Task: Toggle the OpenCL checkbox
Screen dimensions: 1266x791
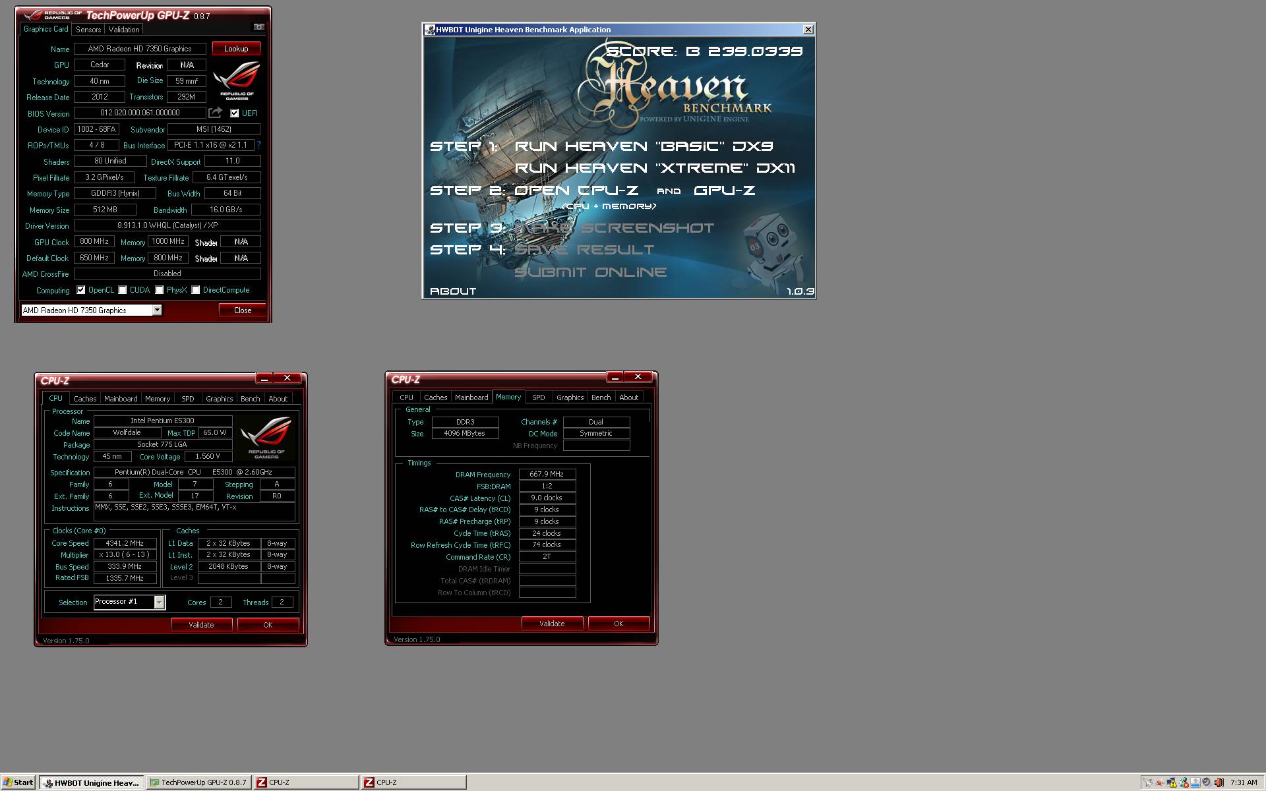Action: [81, 290]
